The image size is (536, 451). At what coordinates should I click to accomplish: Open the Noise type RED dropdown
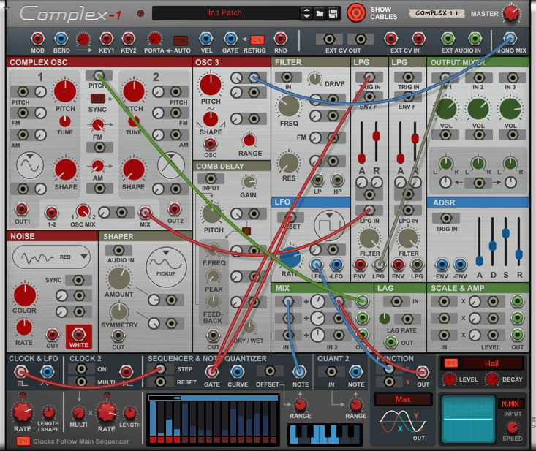pos(52,257)
